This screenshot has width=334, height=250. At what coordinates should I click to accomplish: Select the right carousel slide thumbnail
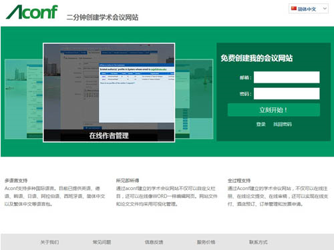click(194, 99)
